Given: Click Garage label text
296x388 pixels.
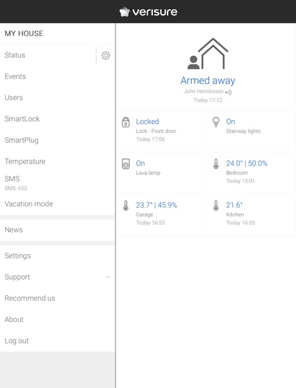Looking at the screenshot, I should click(x=144, y=215).
